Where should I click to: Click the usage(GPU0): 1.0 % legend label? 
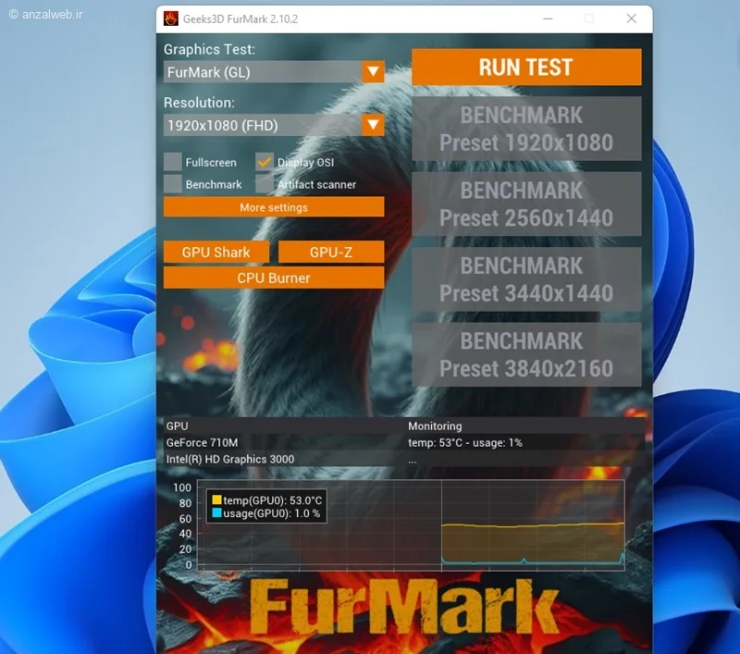coord(271,513)
